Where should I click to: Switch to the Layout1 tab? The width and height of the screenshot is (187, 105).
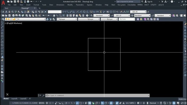(14, 99)
